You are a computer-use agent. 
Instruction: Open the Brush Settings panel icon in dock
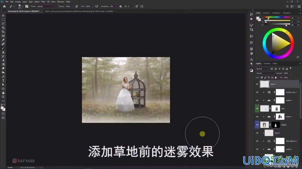coord(251,25)
